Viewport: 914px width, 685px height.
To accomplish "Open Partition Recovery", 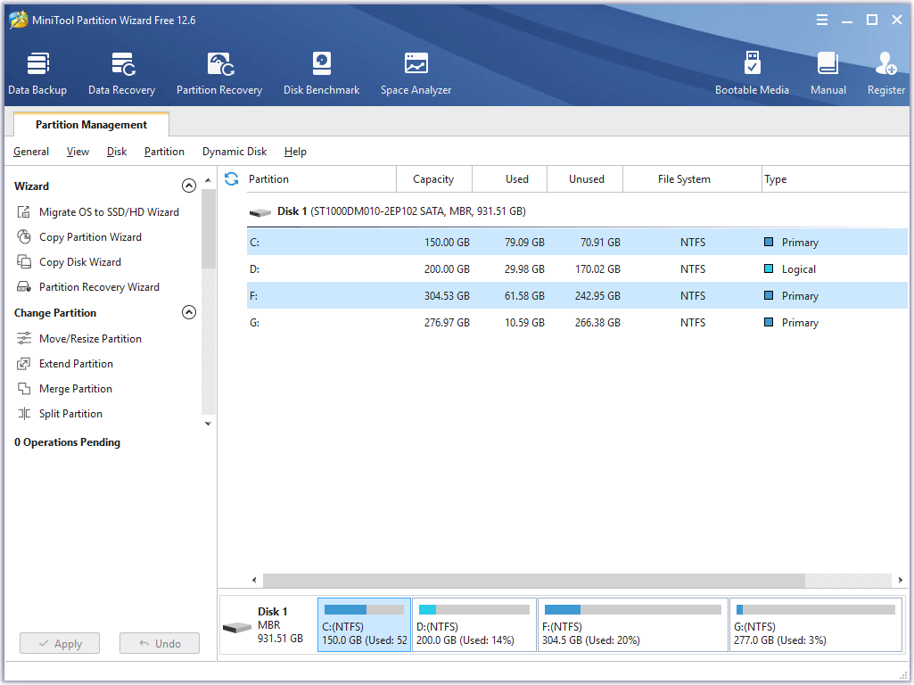I will coord(219,71).
